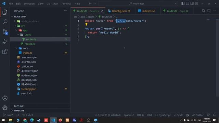Open editor More Actions ellipsis
The width and height of the screenshot is (219, 123).
coord(214,11)
